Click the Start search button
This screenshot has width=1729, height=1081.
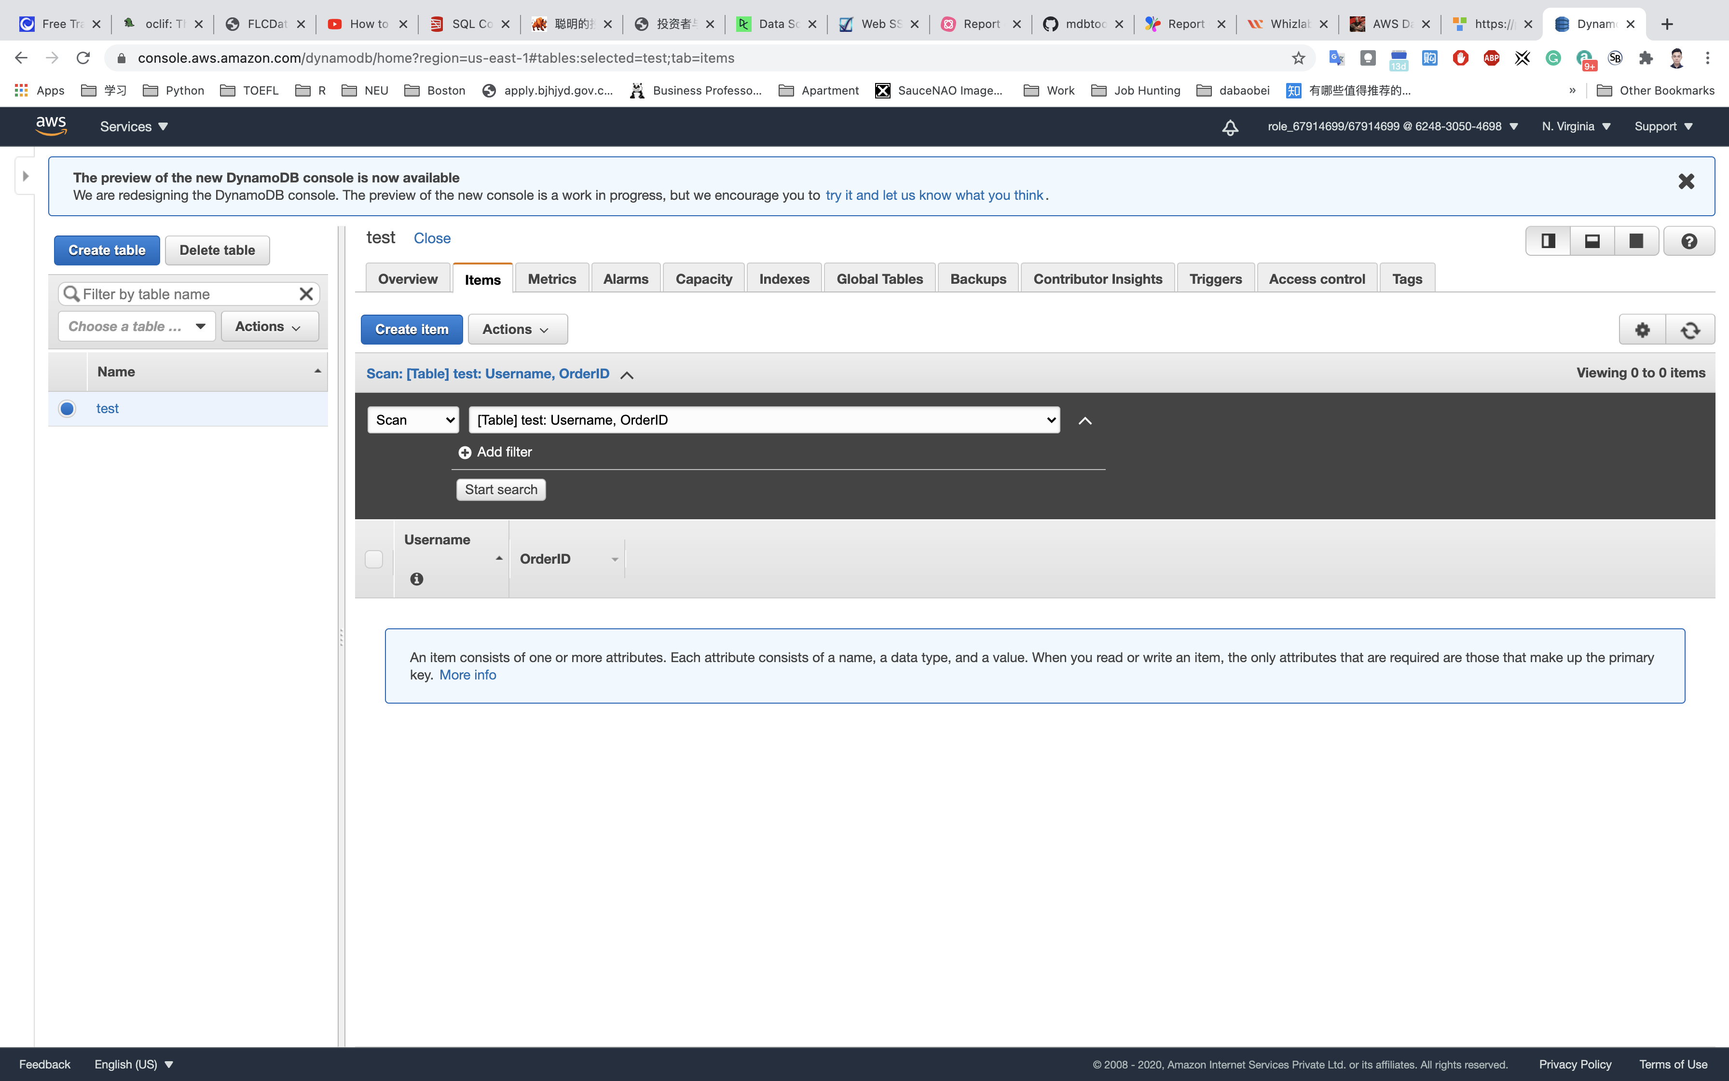tap(501, 490)
